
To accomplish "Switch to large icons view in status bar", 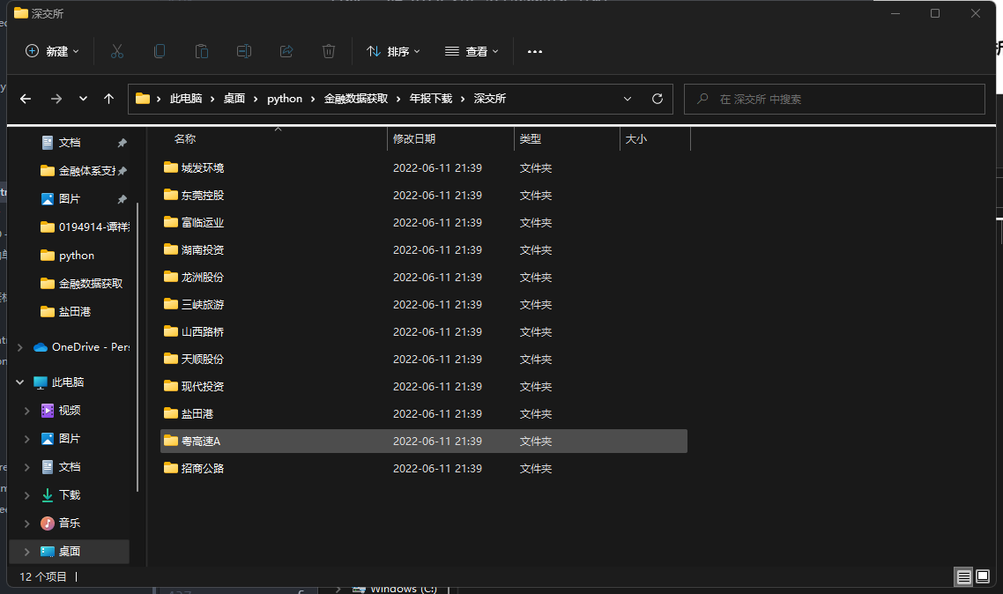I will [x=983, y=576].
